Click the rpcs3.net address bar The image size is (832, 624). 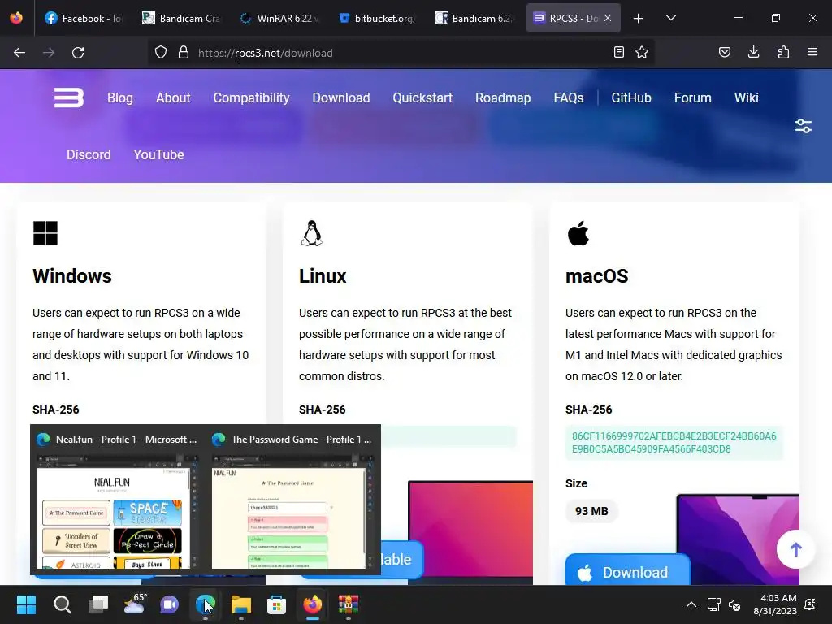click(403, 53)
